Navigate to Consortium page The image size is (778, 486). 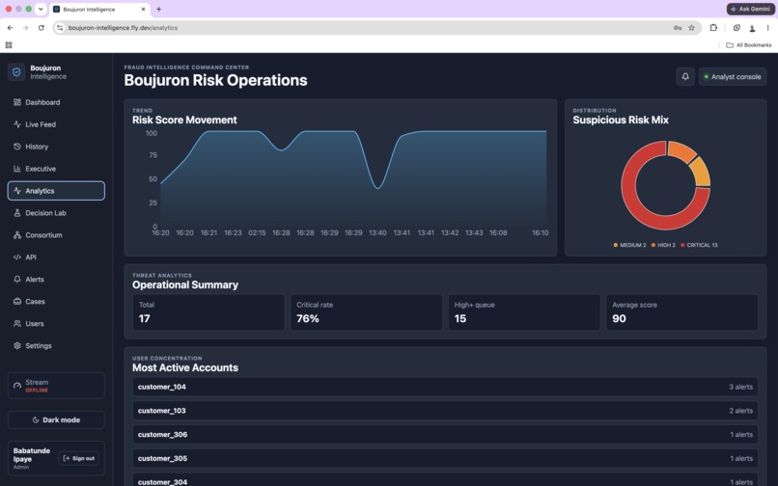[56, 235]
